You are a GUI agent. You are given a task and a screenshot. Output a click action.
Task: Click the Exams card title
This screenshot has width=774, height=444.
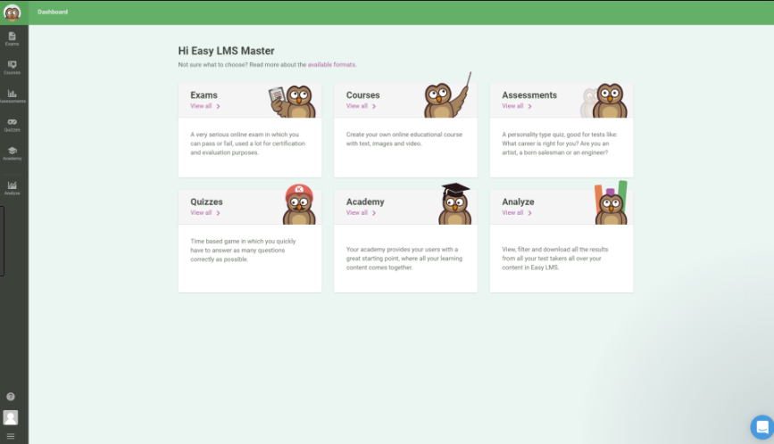pyautogui.click(x=204, y=95)
